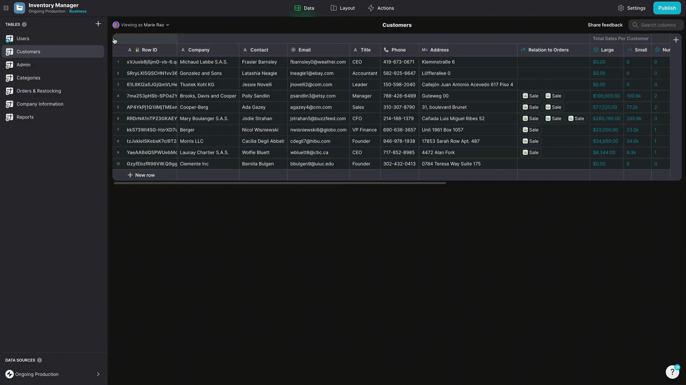
Task: Click the Data Sources info icon
Action: point(40,360)
